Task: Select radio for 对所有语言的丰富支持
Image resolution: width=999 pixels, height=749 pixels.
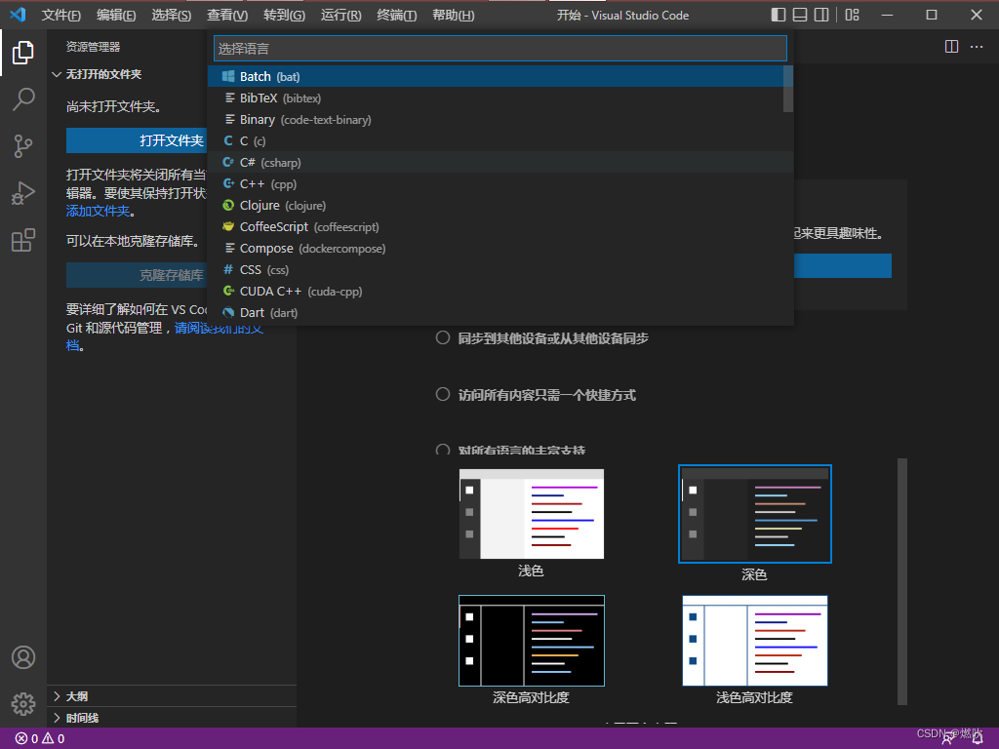Action: click(443, 450)
